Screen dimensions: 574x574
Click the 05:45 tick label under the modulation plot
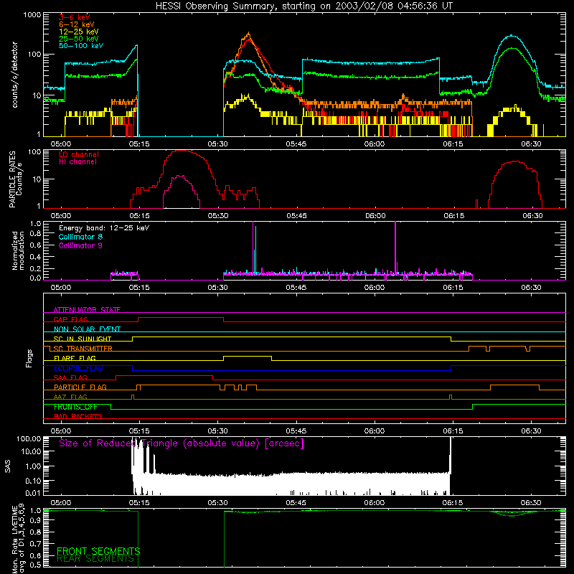296,288
